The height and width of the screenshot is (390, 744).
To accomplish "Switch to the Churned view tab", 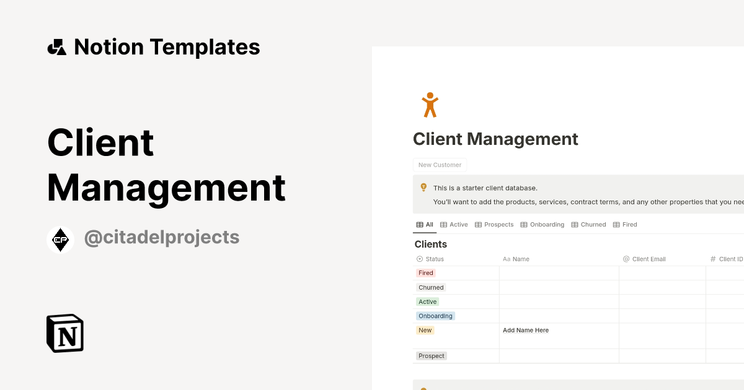I will click(x=593, y=224).
